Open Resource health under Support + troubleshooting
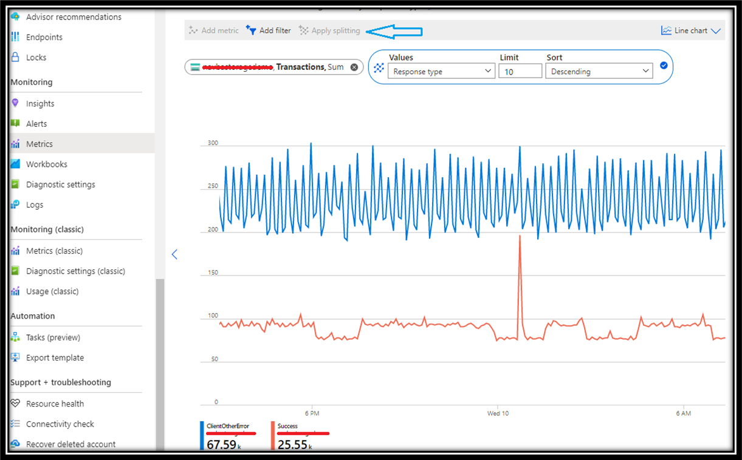Viewport: 742px width, 460px height. [53, 403]
